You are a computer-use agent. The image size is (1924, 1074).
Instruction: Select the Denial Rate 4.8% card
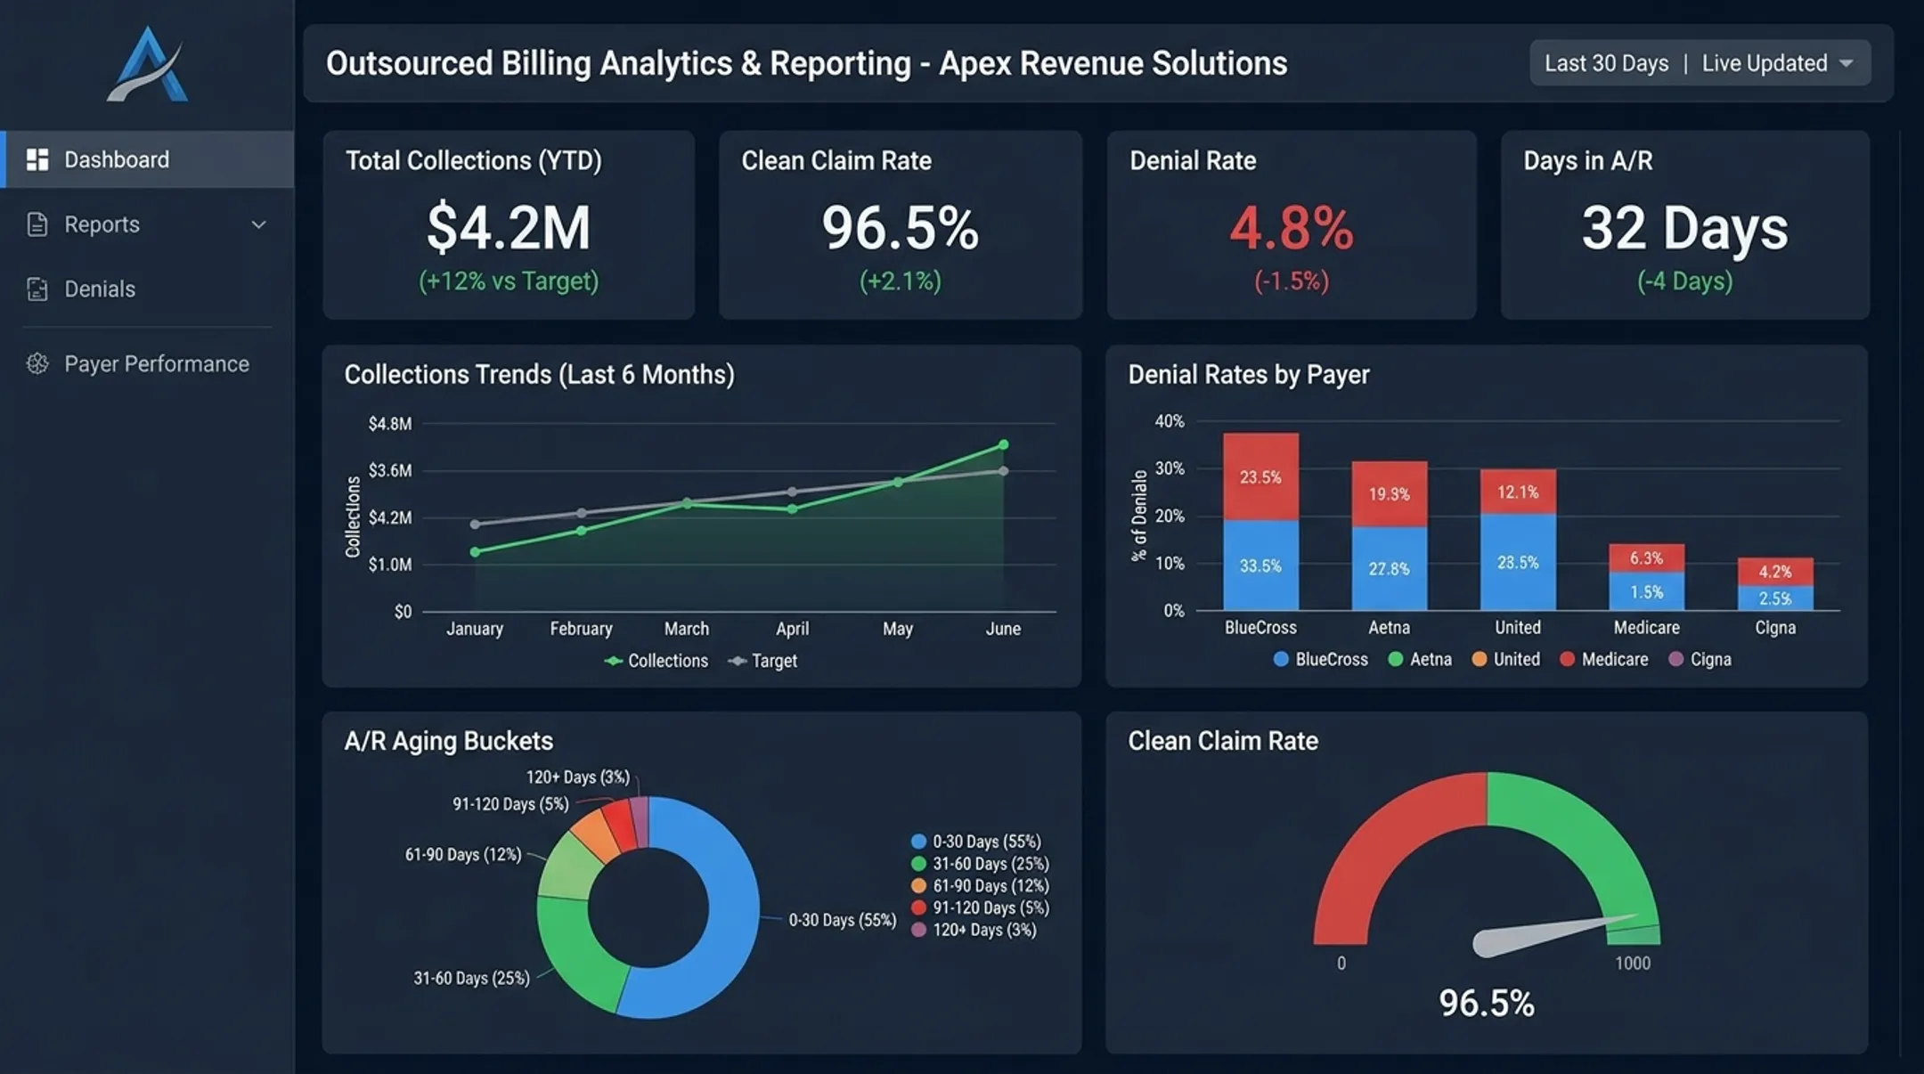(1292, 224)
